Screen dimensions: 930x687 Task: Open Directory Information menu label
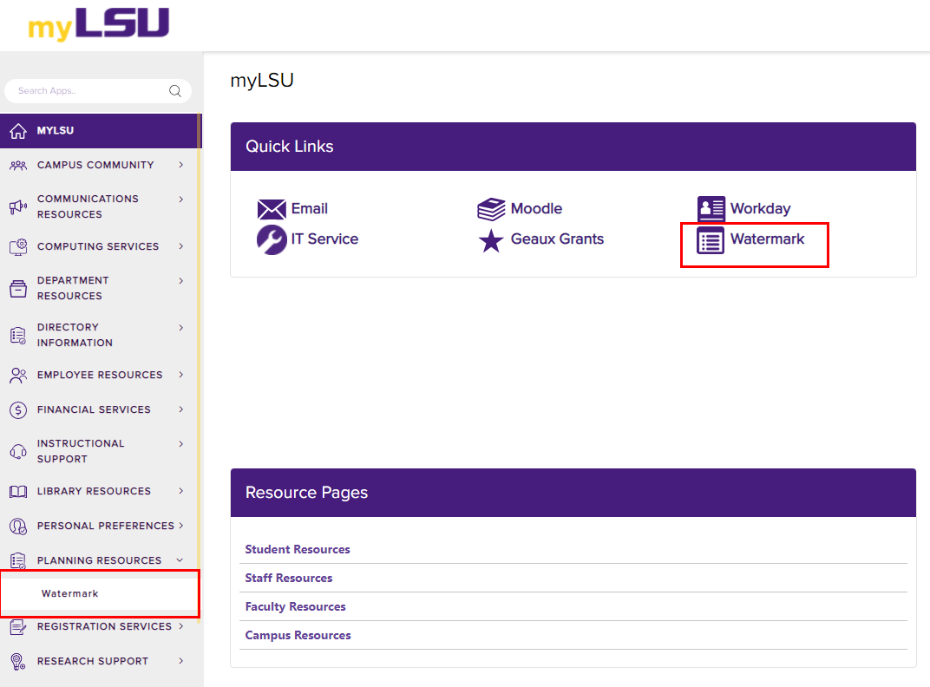pyautogui.click(x=75, y=335)
